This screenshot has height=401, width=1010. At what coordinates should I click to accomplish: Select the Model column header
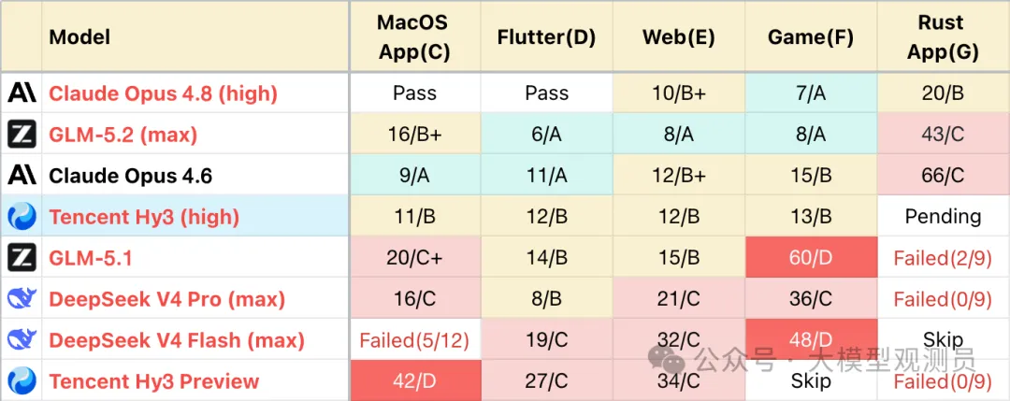coord(79,36)
